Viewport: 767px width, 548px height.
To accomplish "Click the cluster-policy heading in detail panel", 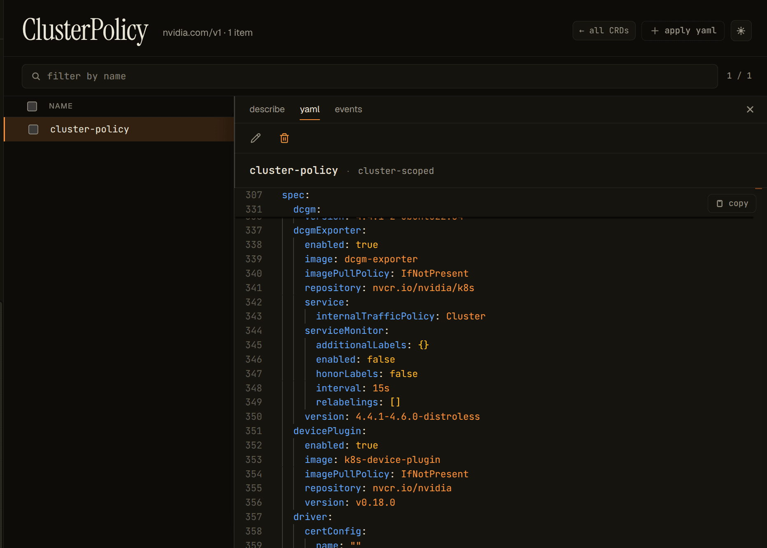I will coord(294,171).
